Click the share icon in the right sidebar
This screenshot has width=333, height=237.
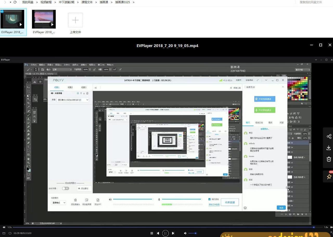(329, 136)
